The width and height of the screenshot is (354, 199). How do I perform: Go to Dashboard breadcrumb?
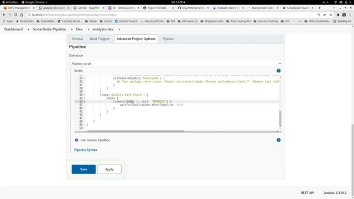click(x=13, y=29)
